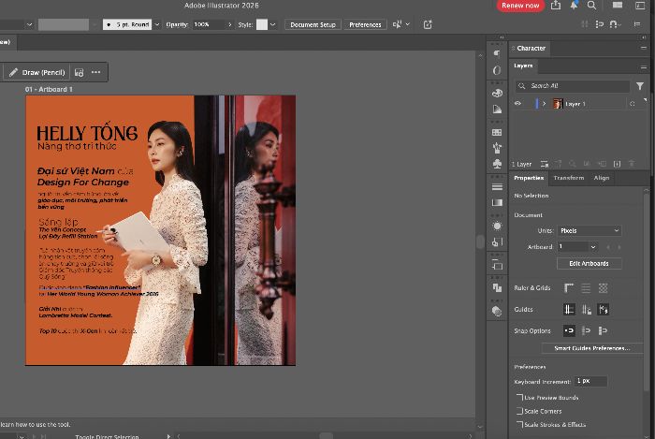Open the Brushes panel dock icon
655x439 pixels.
[x=497, y=148]
